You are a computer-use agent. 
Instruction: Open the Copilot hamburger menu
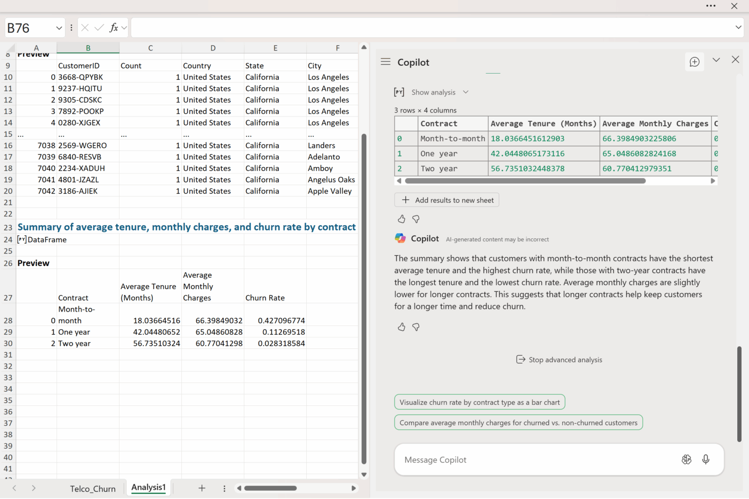tap(385, 62)
